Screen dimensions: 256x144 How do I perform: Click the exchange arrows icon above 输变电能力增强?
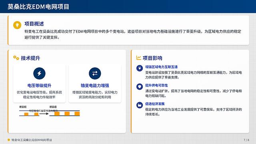coord(95,73)
